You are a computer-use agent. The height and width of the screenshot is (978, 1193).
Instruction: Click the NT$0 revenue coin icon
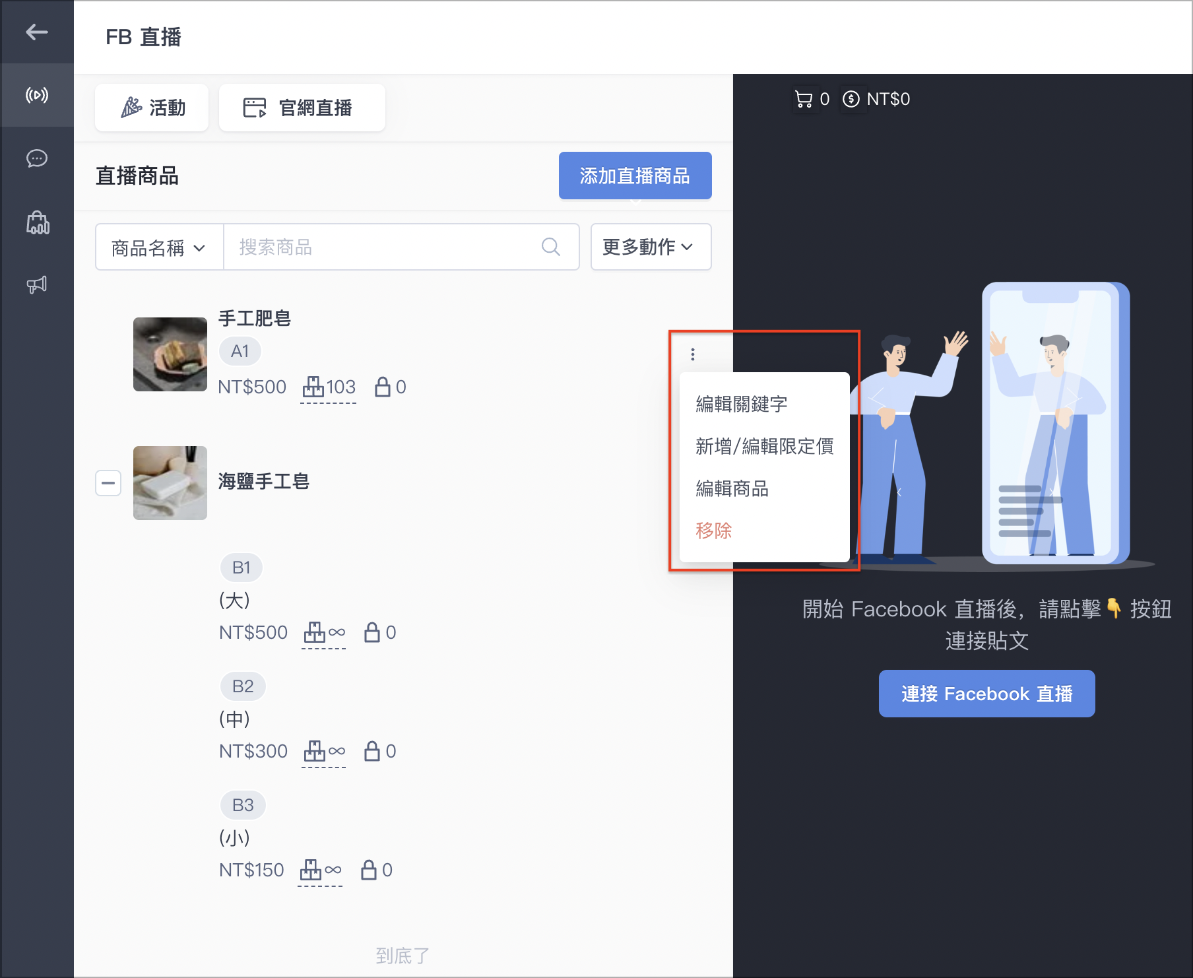851,99
